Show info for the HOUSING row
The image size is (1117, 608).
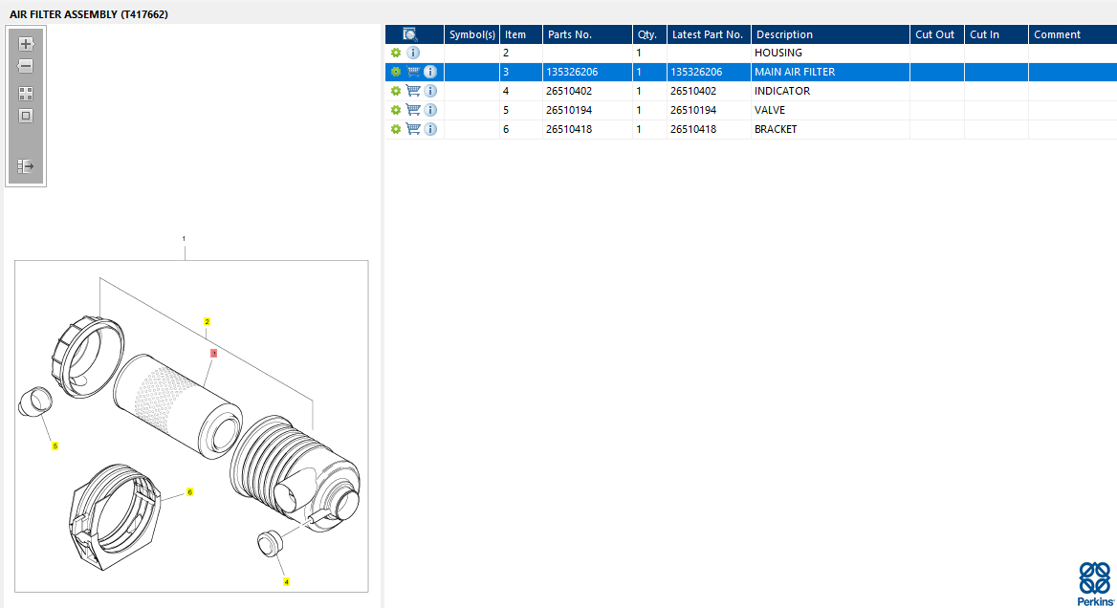coord(413,53)
